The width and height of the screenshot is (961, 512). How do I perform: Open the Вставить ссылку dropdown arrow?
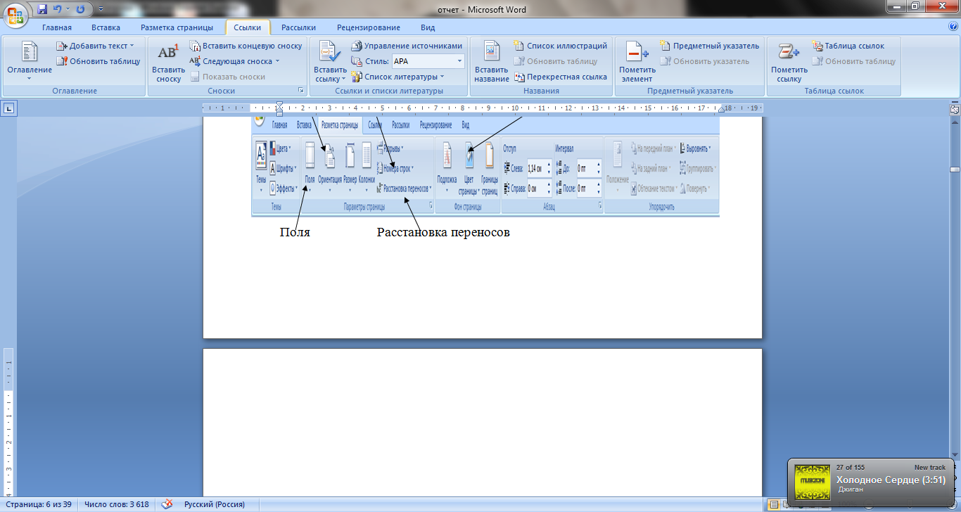(x=343, y=79)
